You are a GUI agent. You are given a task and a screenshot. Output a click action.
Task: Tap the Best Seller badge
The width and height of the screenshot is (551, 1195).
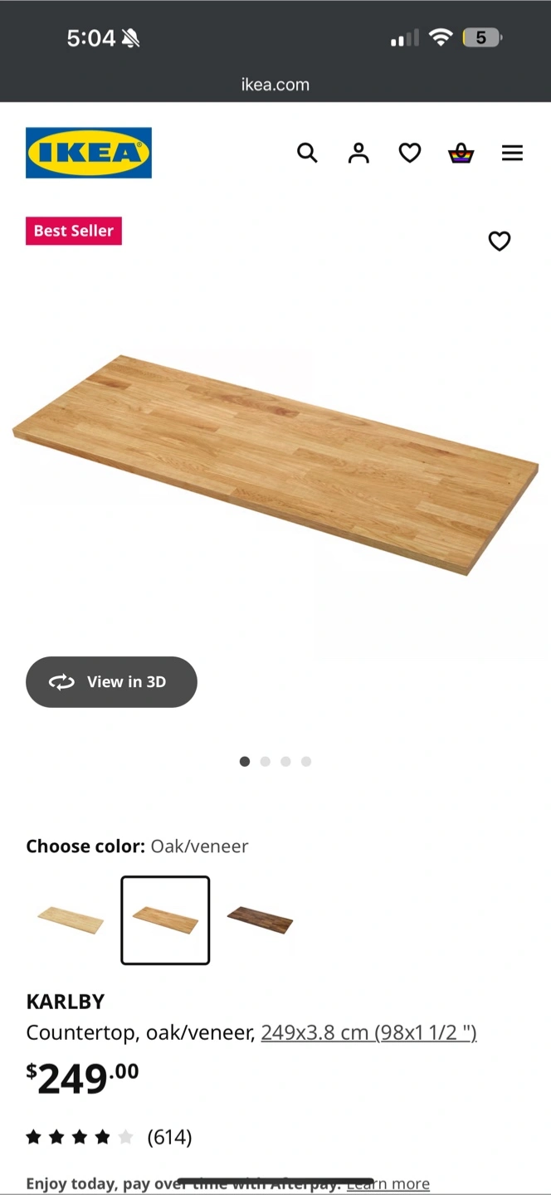click(x=74, y=231)
